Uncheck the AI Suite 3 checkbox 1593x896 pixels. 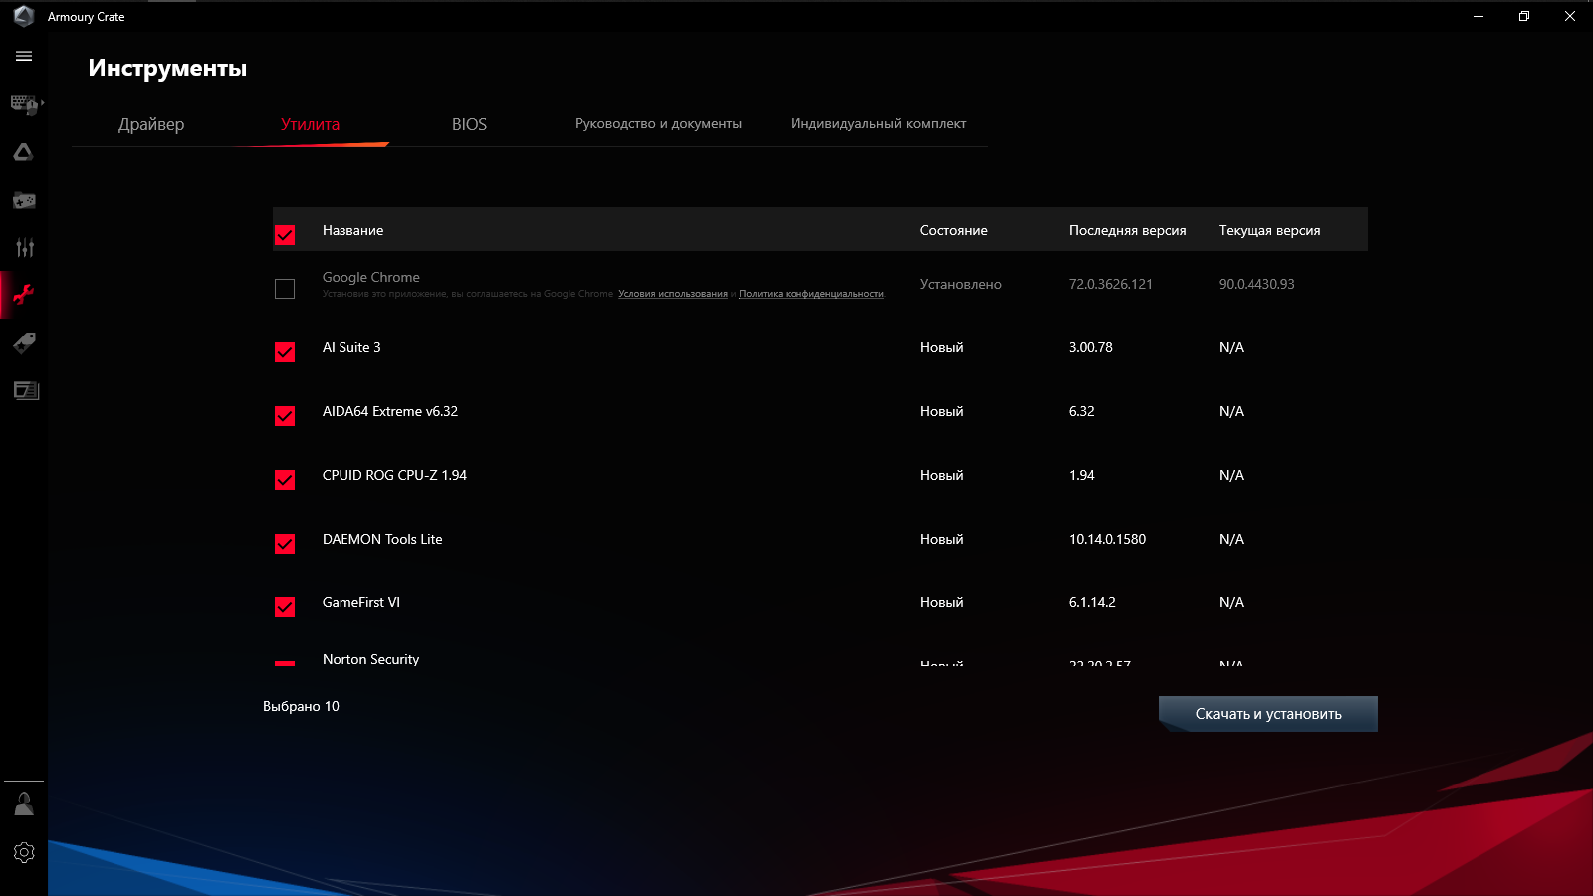(x=285, y=352)
